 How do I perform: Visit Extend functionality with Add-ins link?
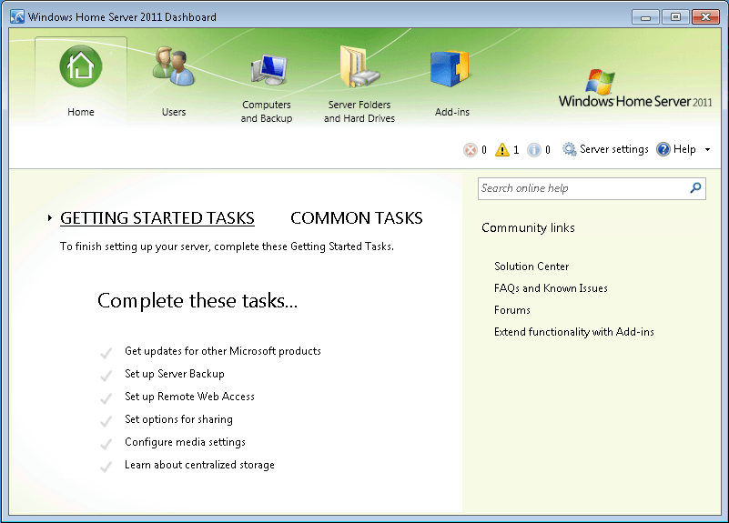pos(573,332)
